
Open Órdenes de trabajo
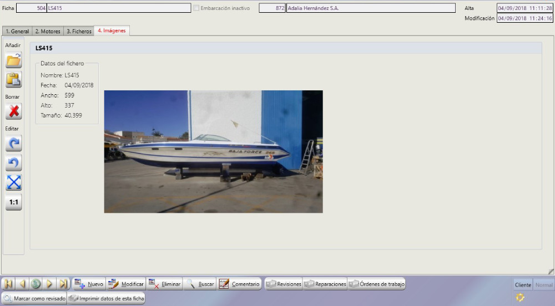[x=376, y=284]
